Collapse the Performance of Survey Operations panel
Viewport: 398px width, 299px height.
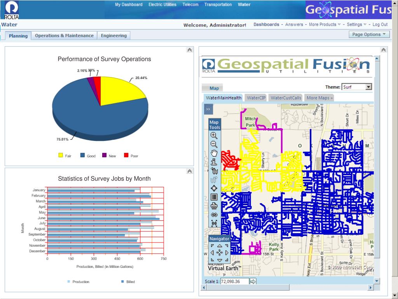[x=190, y=50]
